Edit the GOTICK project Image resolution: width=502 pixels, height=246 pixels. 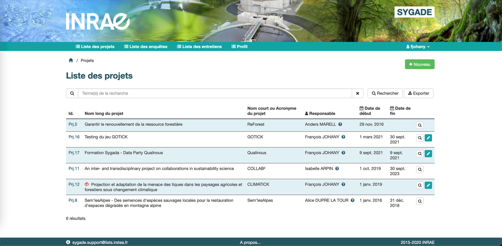[x=428, y=138]
